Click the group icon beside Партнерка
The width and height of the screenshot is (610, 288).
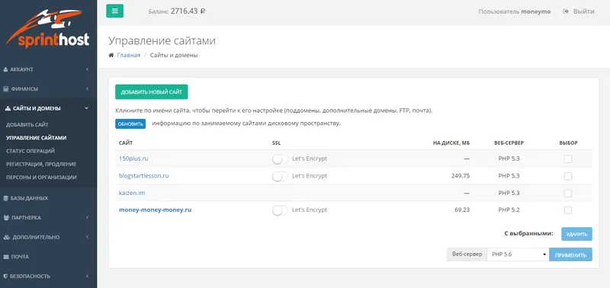tap(6, 218)
